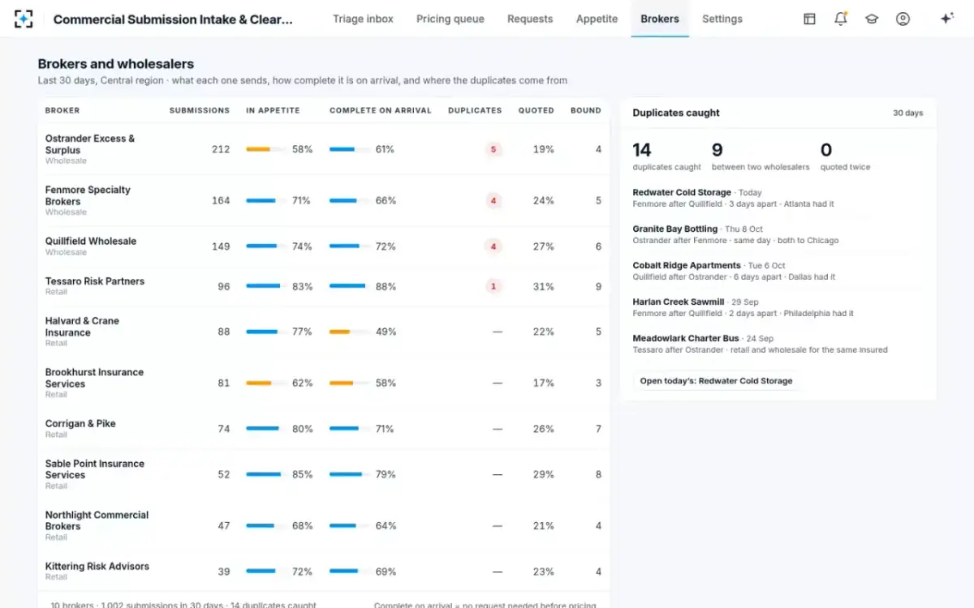Select the Harlan Creek Sawmill duplicate entry

click(778, 307)
